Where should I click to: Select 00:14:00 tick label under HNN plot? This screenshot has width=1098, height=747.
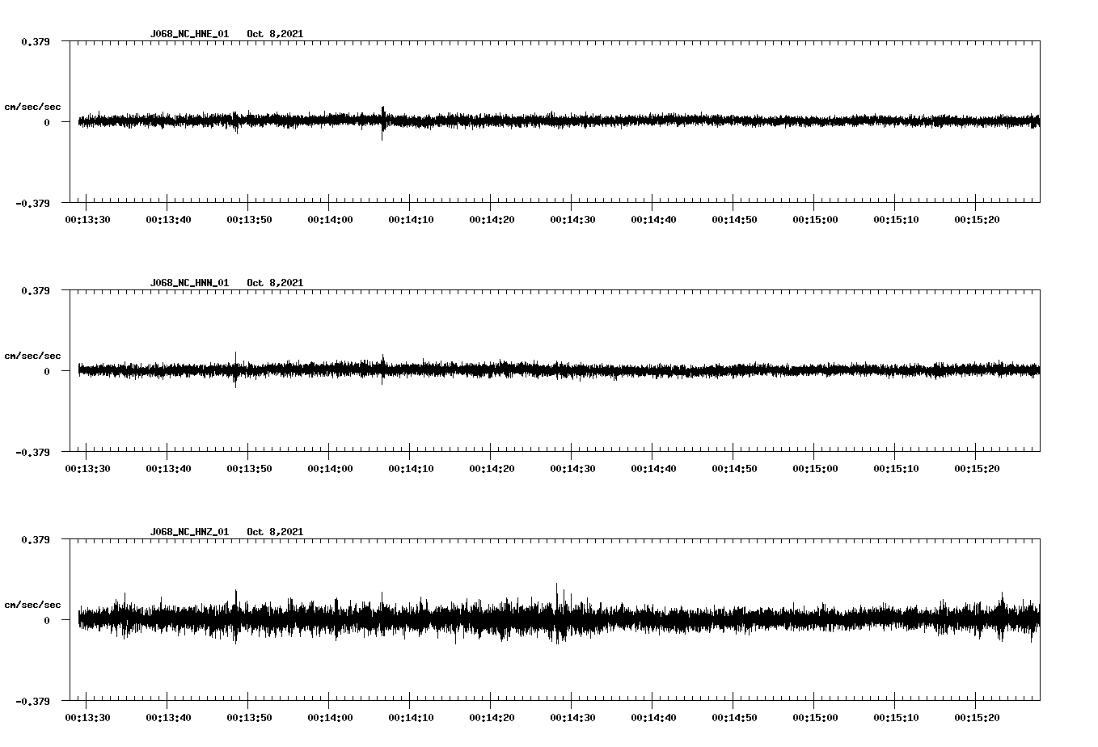[330, 469]
